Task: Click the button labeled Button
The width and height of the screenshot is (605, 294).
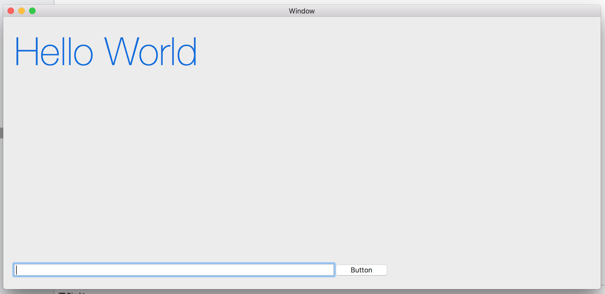Action: point(361,270)
